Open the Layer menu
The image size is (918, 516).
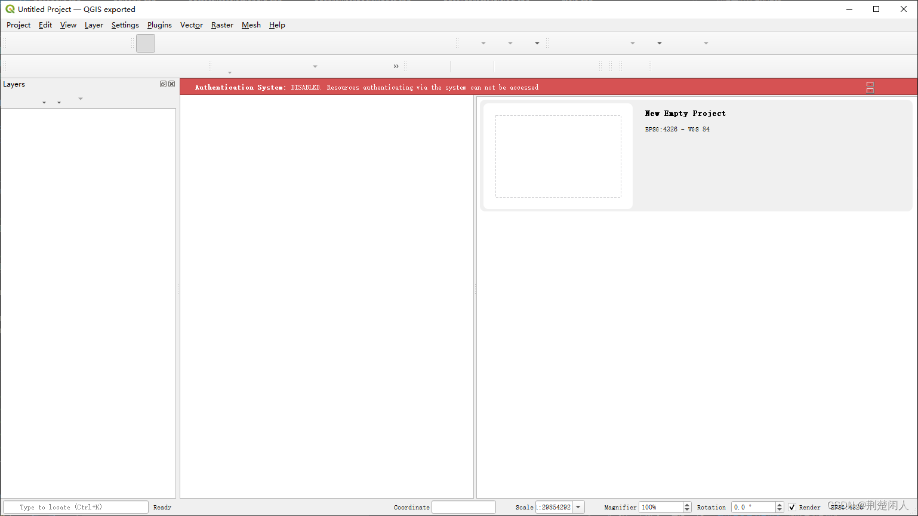click(x=94, y=25)
